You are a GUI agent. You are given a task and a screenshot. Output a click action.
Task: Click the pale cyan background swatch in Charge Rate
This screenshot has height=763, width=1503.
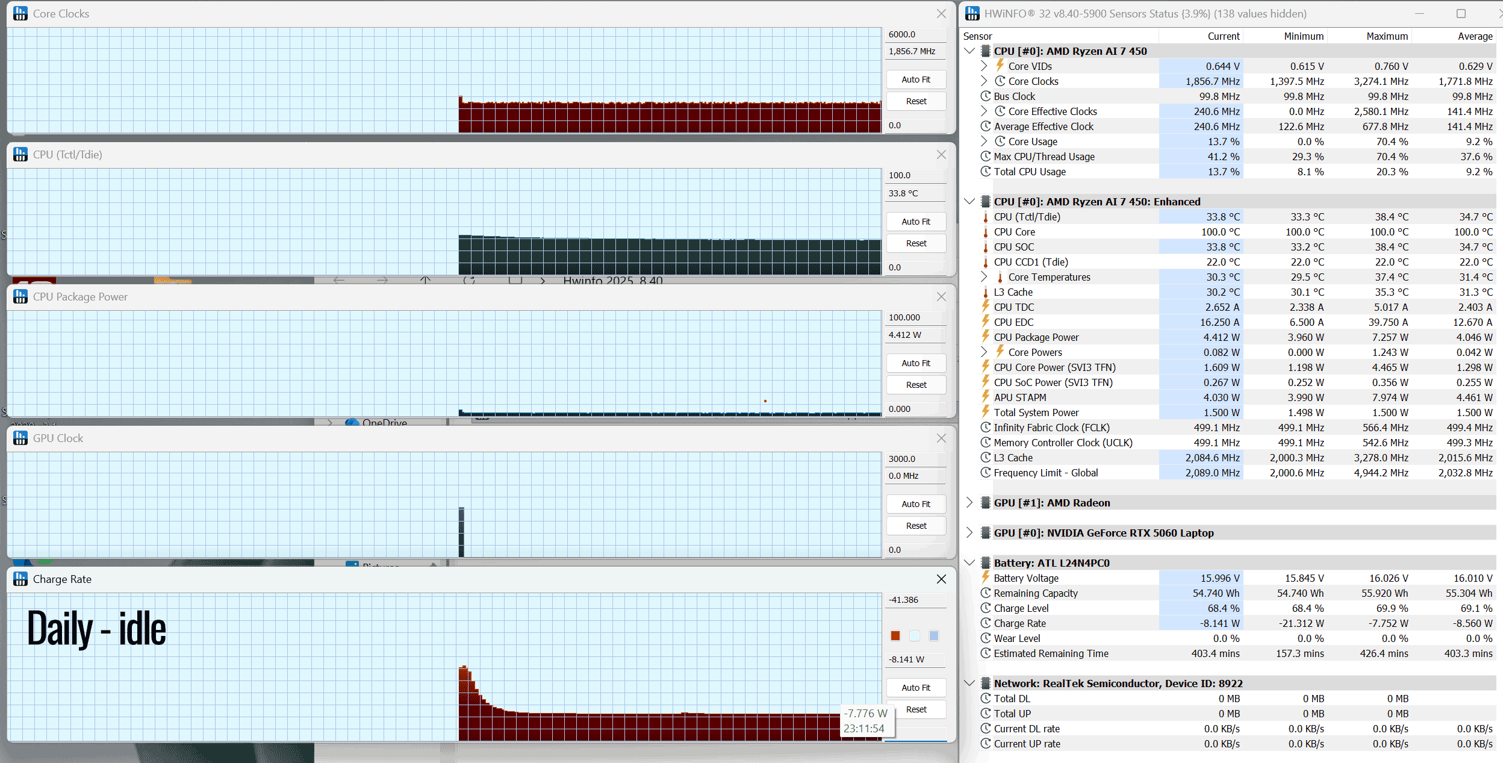[x=915, y=636]
